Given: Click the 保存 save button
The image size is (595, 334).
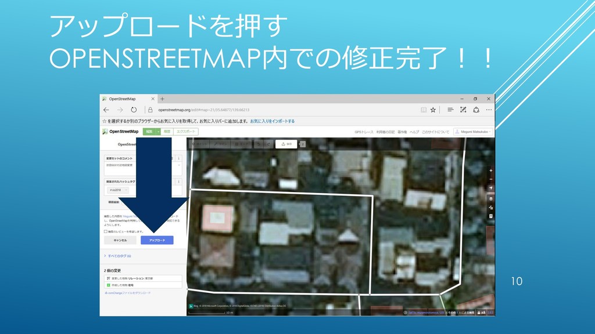Looking at the screenshot, I should [286, 144].
